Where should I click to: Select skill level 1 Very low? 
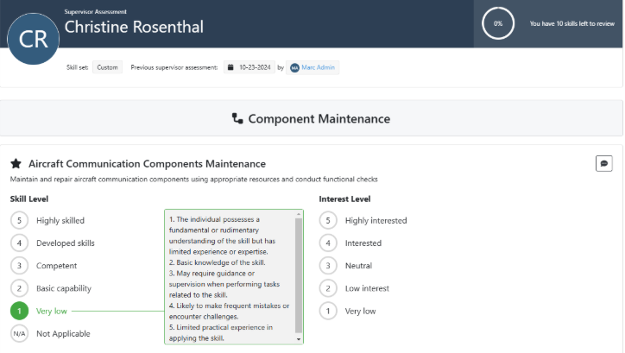19,311
